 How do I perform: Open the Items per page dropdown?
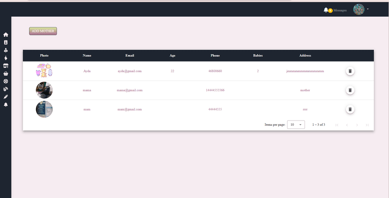[x=296, y=125]
